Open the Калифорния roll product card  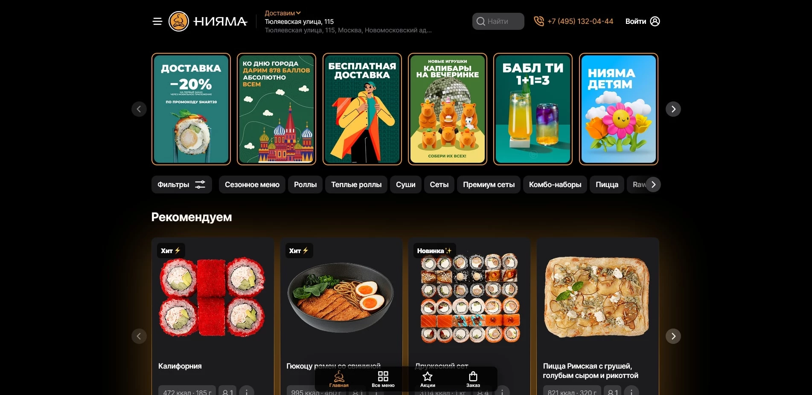point(212,316)
